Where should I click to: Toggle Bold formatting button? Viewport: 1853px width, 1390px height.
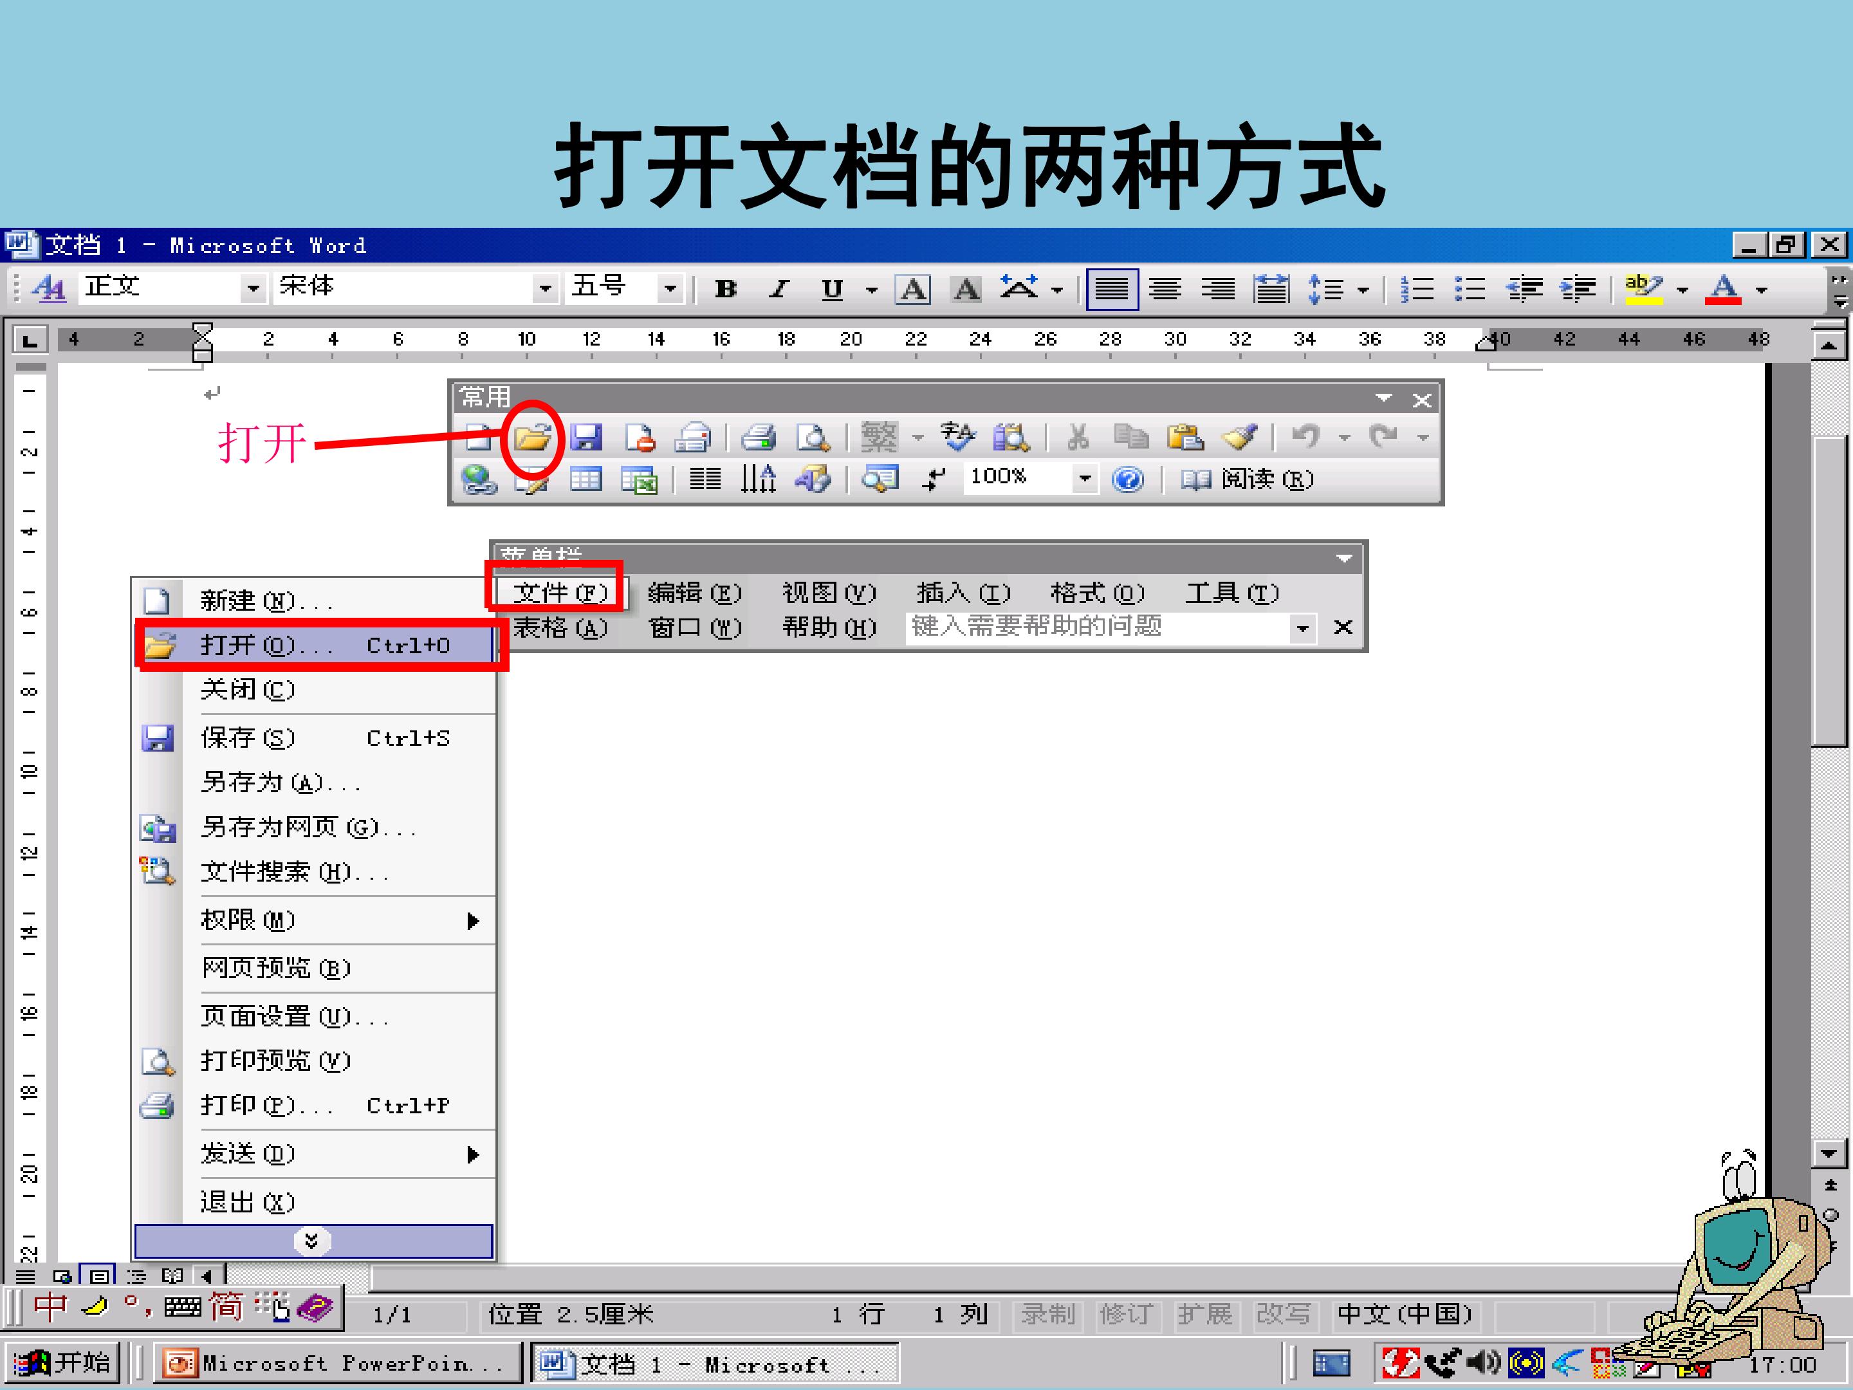coord(726,289)
